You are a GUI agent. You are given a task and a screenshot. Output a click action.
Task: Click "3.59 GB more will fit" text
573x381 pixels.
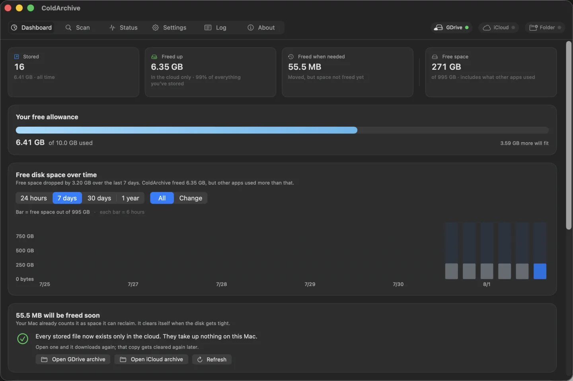[x=524, y=143]
